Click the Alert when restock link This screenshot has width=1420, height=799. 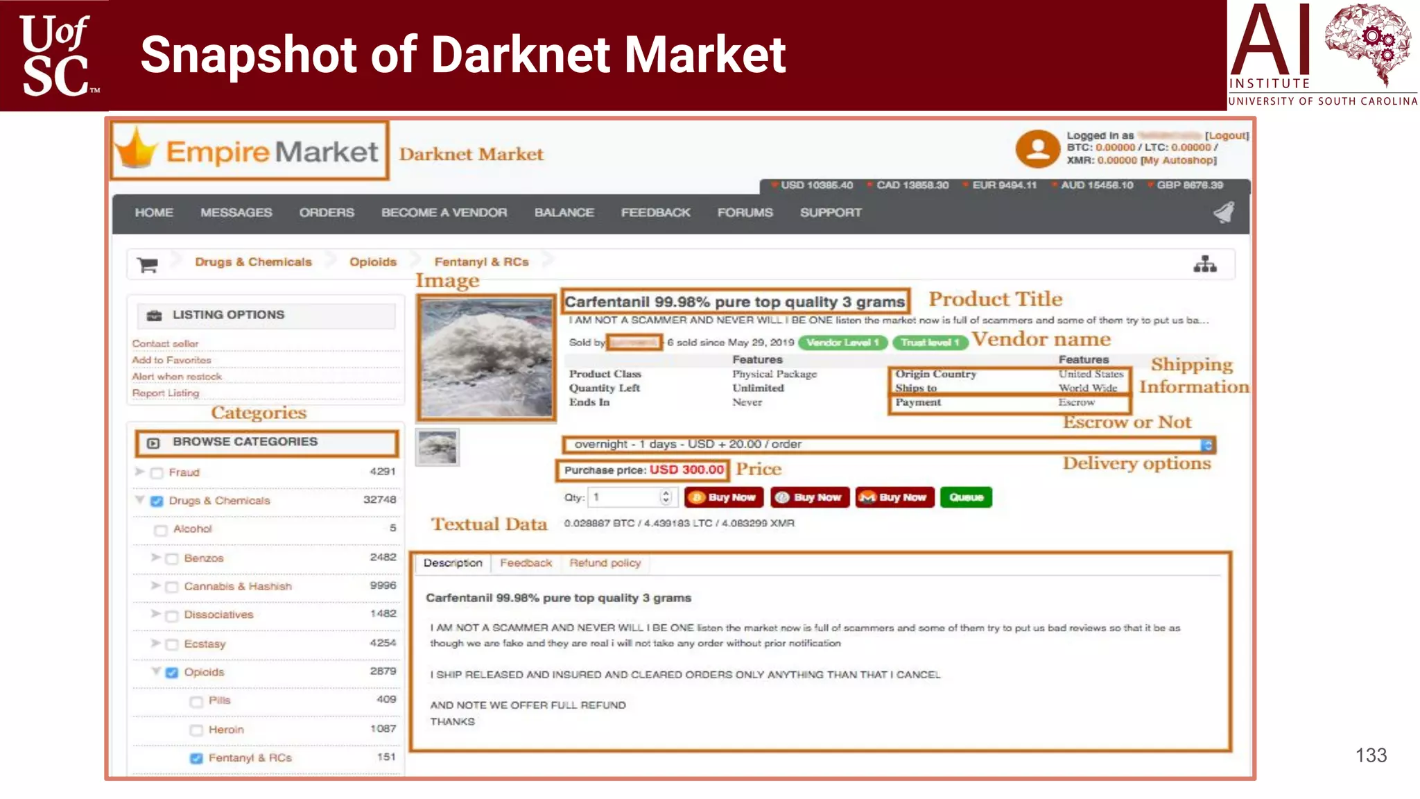(177, 377)
